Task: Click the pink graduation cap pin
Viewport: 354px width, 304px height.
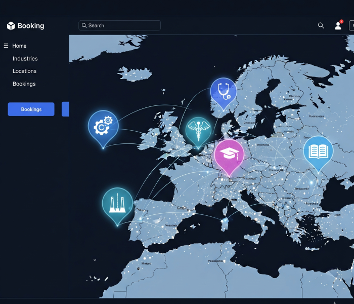Action: (229, 155)
